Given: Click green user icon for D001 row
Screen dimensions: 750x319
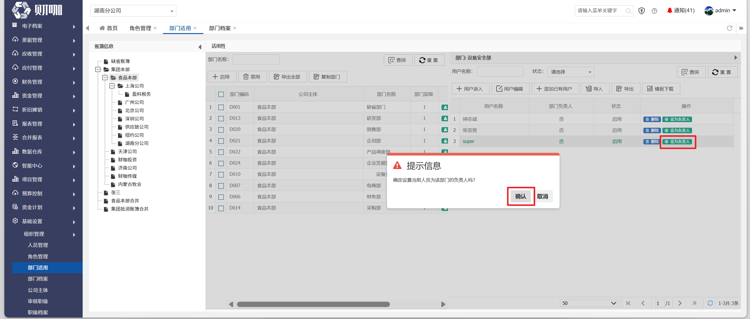Looking at the screenshot, I should click(444, 107).
